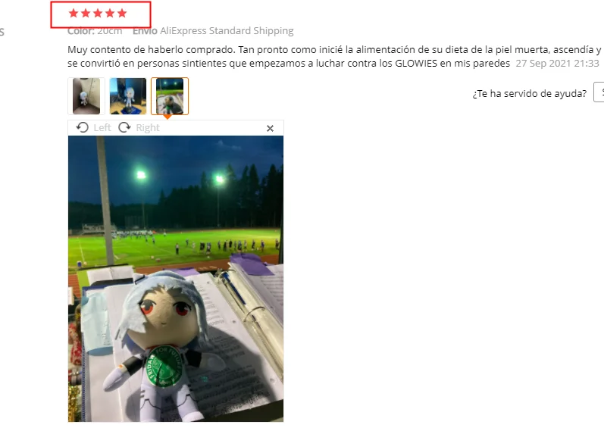604x431 pixels.
Task: Click the "Left" rotate label
Action: pos(102,127)
